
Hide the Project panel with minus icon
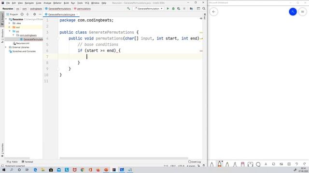pyautogui.click(x=40, y=14)
